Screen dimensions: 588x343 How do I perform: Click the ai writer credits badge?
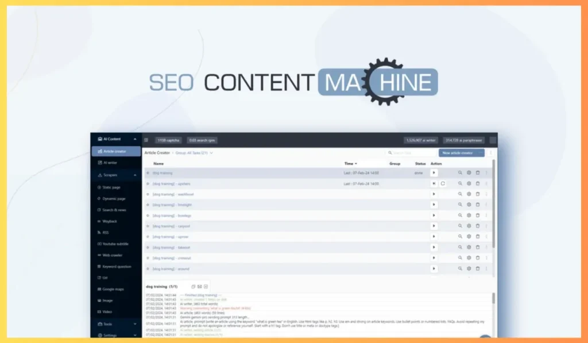[x=421, y=140]
